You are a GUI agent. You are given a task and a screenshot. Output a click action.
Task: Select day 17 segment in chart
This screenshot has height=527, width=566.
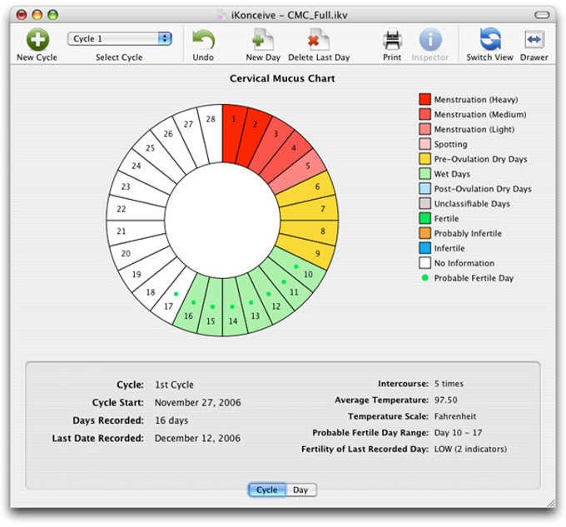pyautogui.click(x=176, y=294)
